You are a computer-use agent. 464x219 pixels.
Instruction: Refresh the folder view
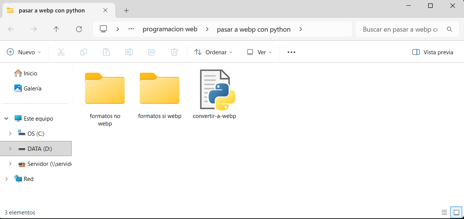tap(79, 29)
